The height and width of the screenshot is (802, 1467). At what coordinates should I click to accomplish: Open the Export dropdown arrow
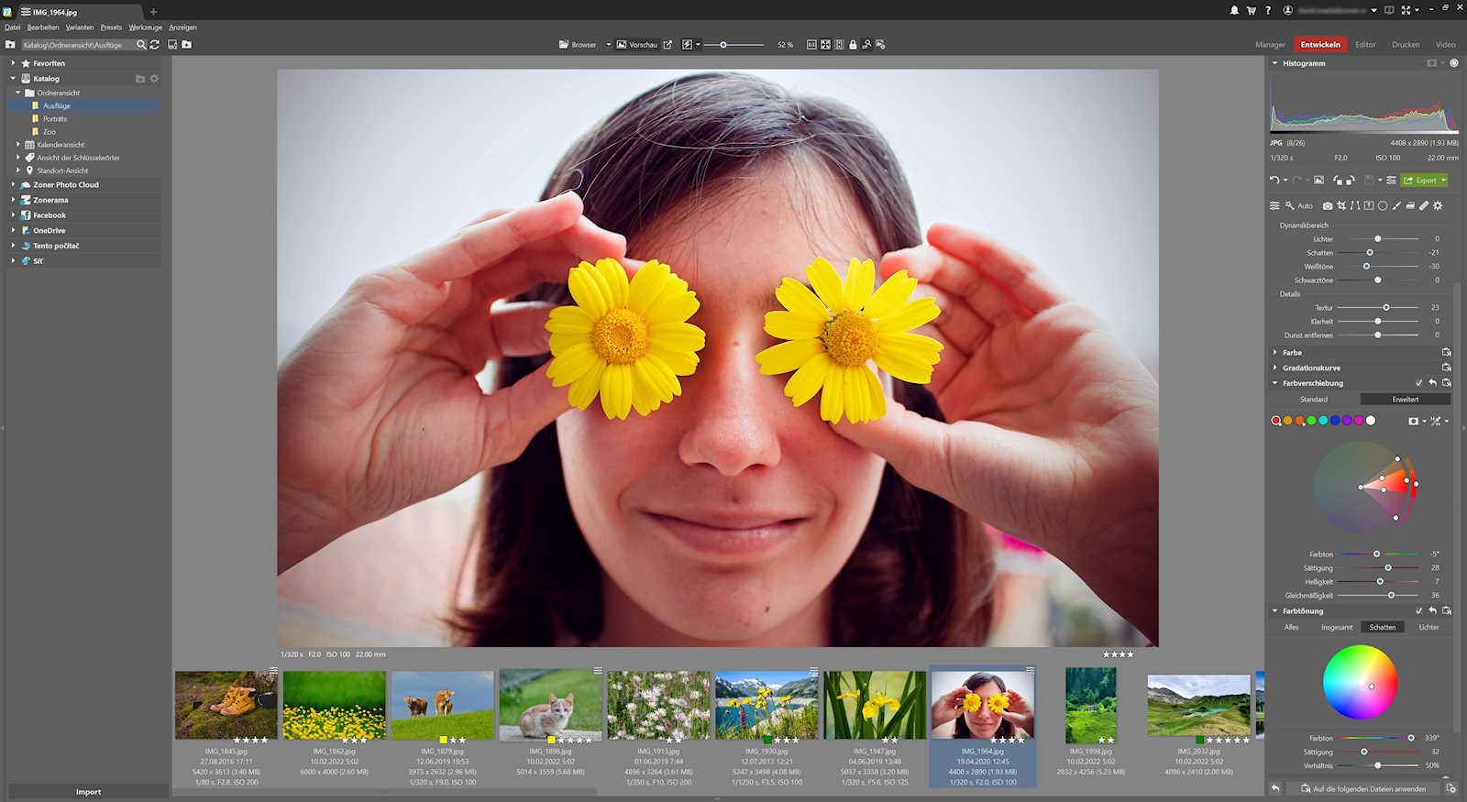(1444, 181)
